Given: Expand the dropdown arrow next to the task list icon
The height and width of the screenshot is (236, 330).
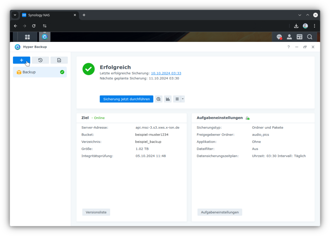Looking at the screenshot, I should [183, 99].
